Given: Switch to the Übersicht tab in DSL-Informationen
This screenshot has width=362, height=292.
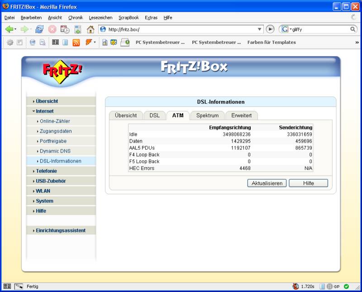Looking at the screenshot, I should pos(126,115).
